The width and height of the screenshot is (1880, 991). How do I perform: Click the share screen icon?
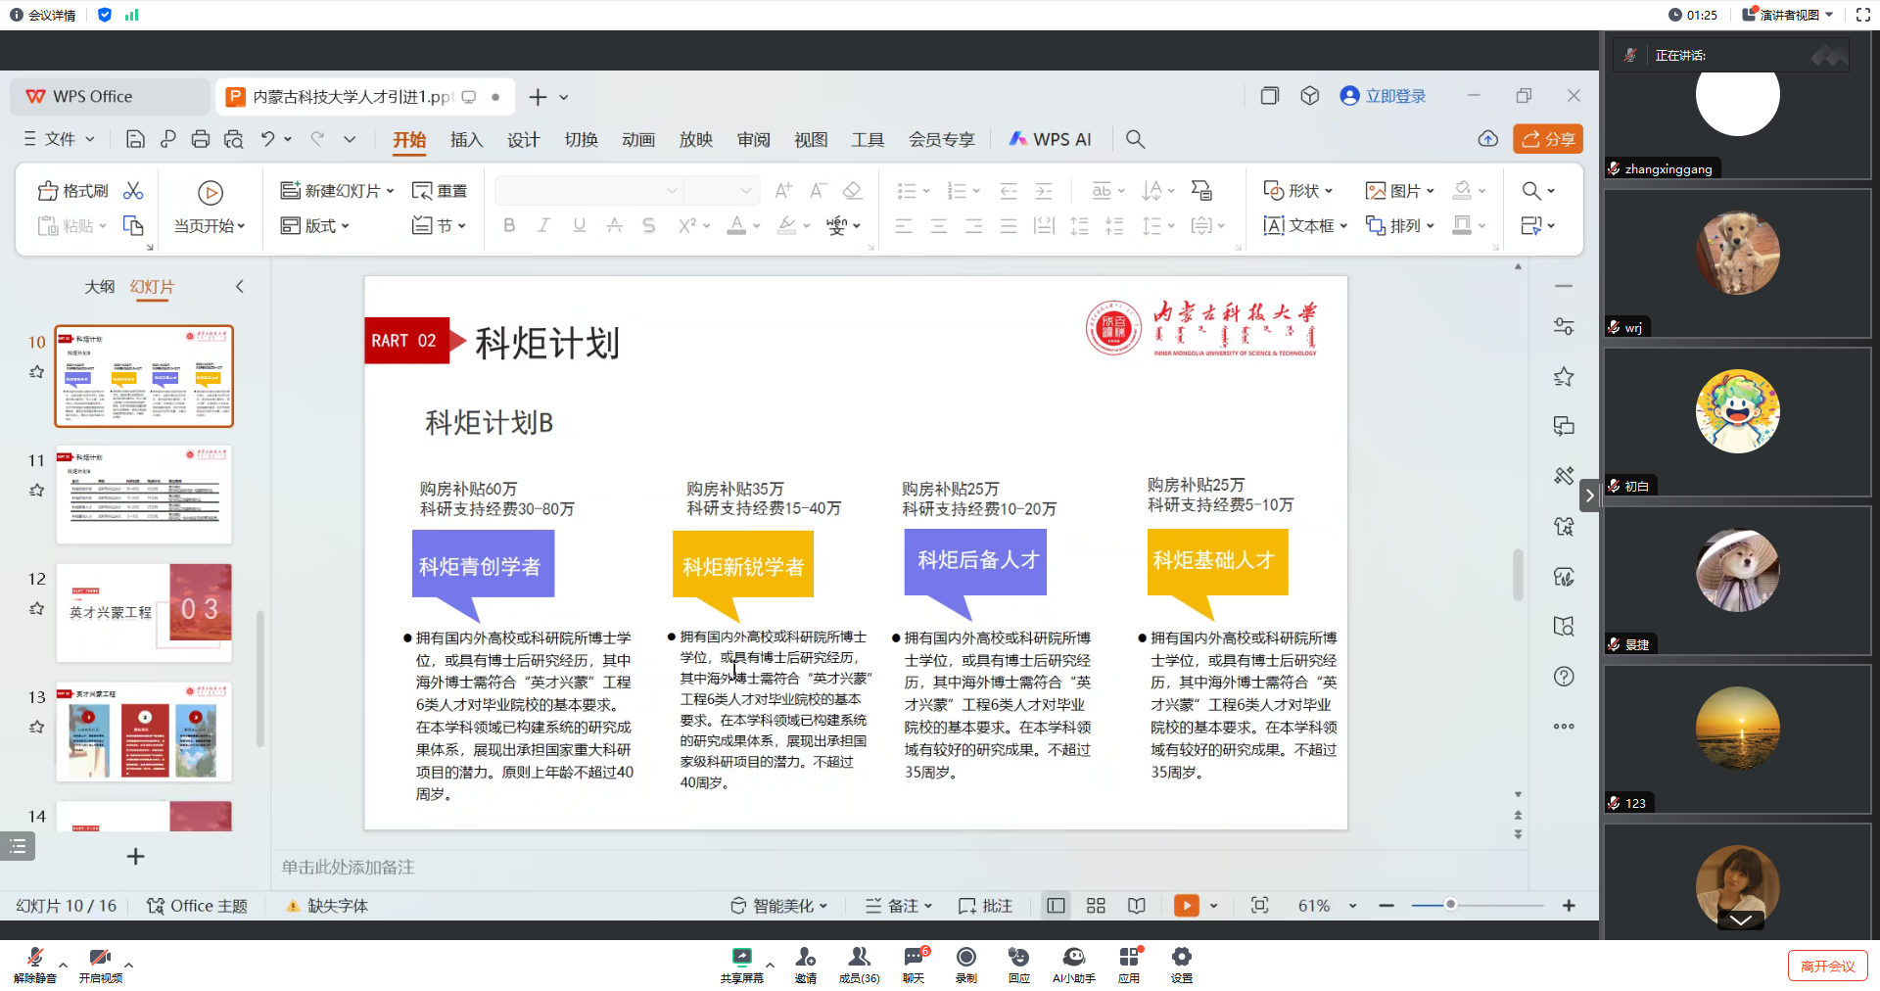coord(741,958)
